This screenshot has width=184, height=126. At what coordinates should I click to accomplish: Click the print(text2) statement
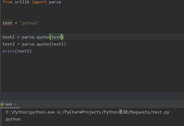(17, 51)
